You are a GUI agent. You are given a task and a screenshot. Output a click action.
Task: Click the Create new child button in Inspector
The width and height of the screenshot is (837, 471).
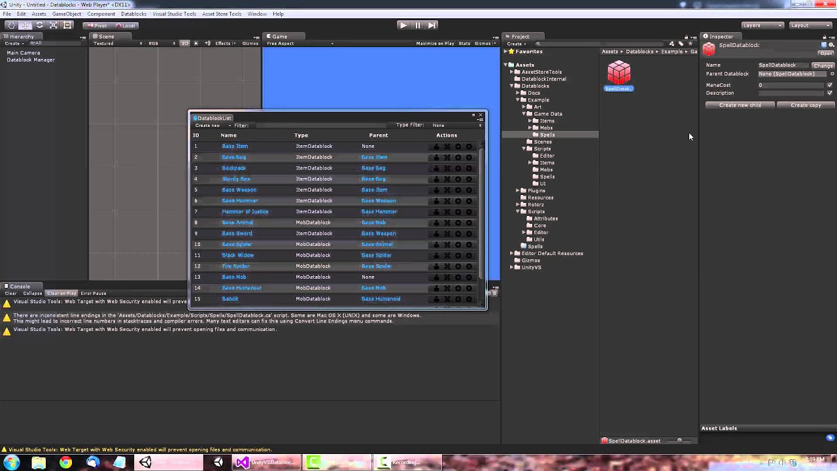(740, 105)
